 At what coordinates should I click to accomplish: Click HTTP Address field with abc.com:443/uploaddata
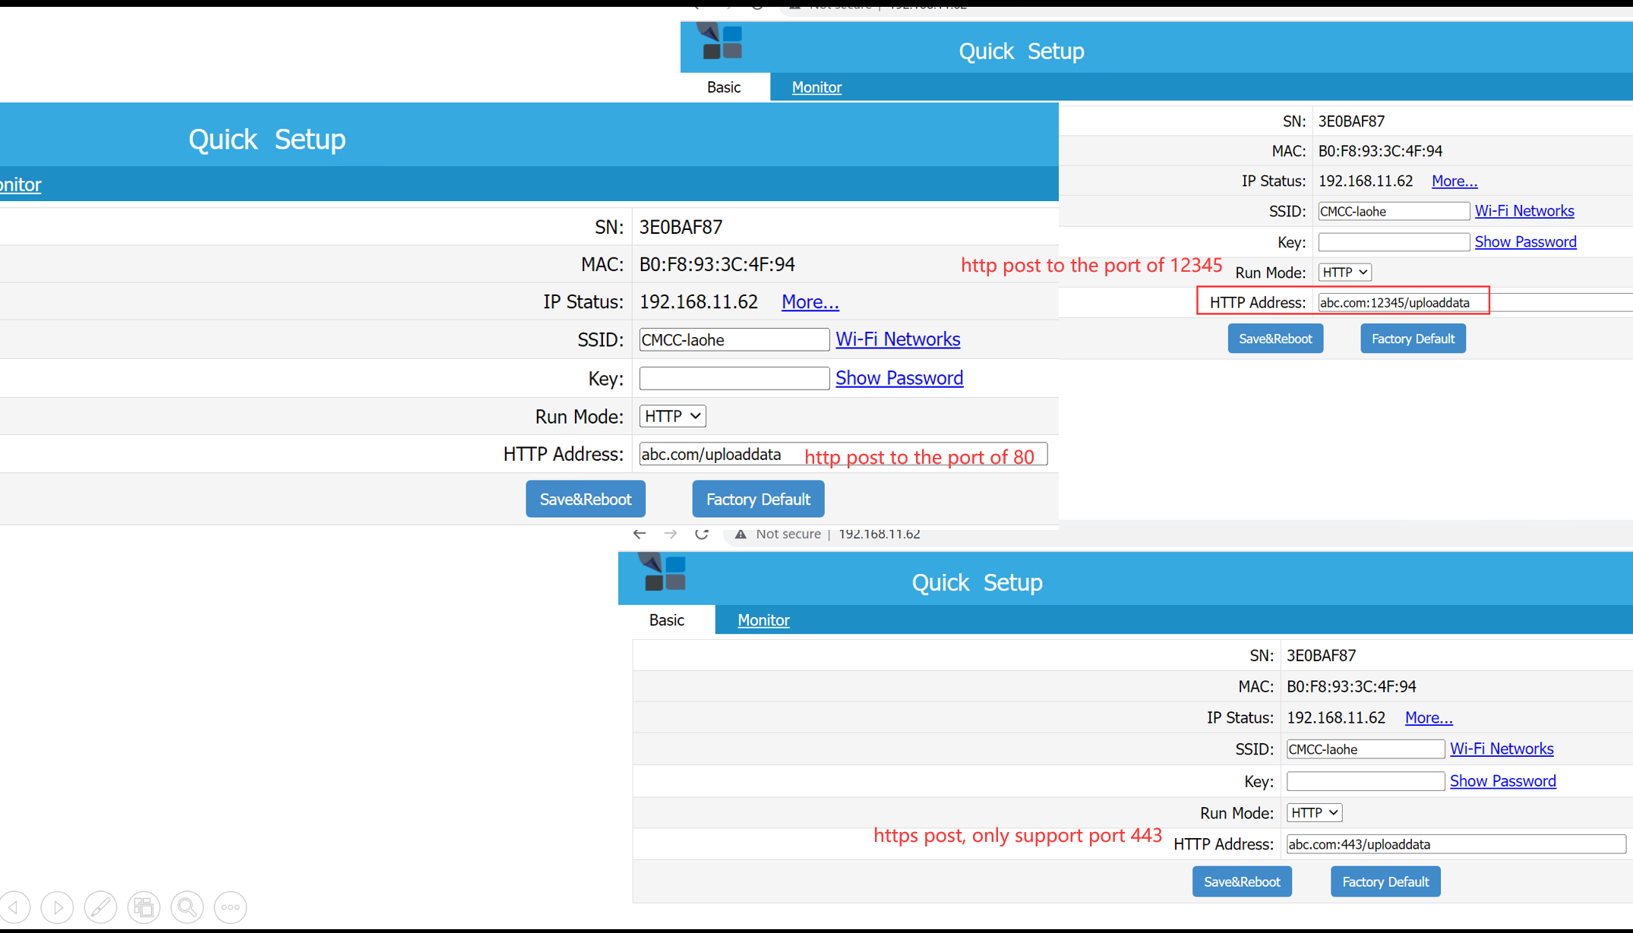(x=1455, y=844)
